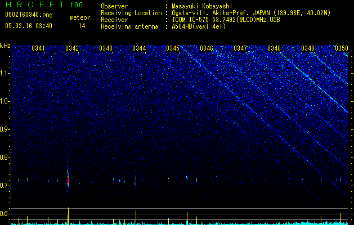Select the filename 0502160340.png
This screenshot has width=354, height=225.
click(x=29, y=15)
